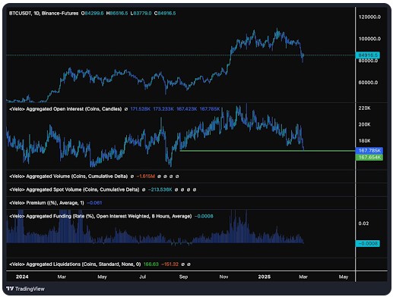Click the ∅ symbol in Open Interest legend
This screenshot has height=297, width=393.
coord(126,109)
